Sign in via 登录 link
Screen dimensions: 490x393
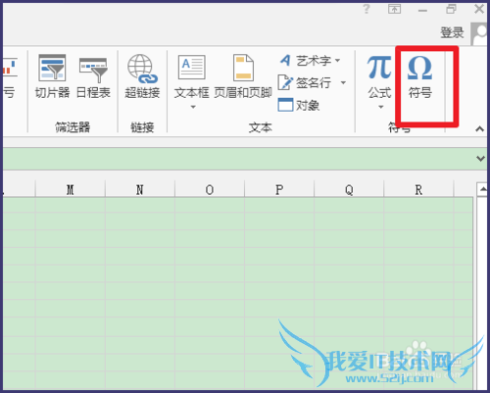[x=452, y=32]
